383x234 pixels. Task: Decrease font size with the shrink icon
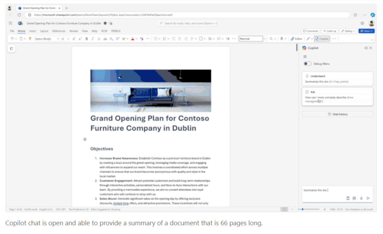[x=80, y=39]
